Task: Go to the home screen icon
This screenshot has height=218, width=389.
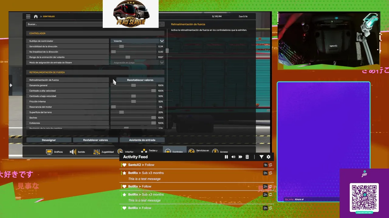Action: pos(36,16)
